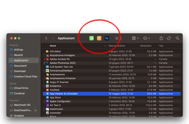
Task: Open Dropbox in the sidebar
Action: pyautogui.click(x=24, y=116)
